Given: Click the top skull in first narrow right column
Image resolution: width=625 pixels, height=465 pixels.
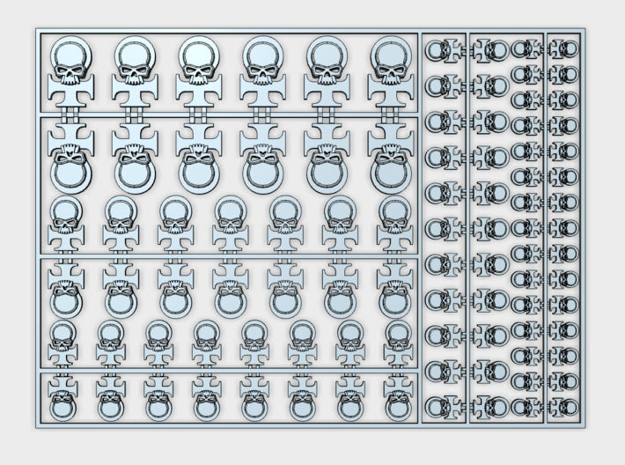Looking at the screenshot, I should pos(437,52).
